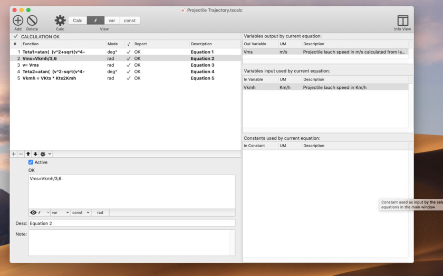The width and height of the screenshot is (443, 276).
Task: Open the gear action menu below list
Action: (45, 154)
